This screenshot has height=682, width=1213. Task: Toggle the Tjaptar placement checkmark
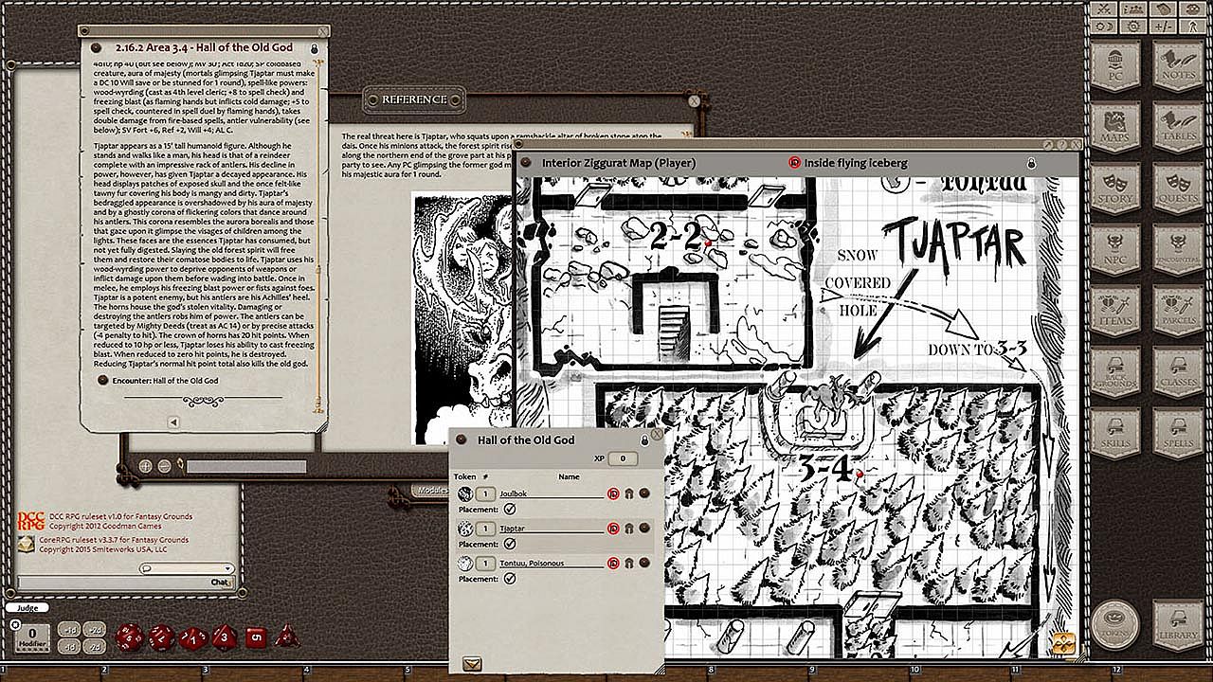510,544
